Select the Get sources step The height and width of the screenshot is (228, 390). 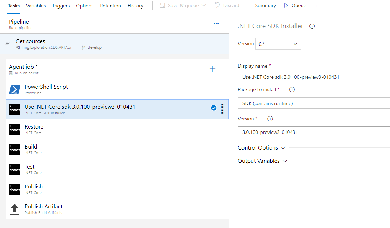click(x=114, y=44)
